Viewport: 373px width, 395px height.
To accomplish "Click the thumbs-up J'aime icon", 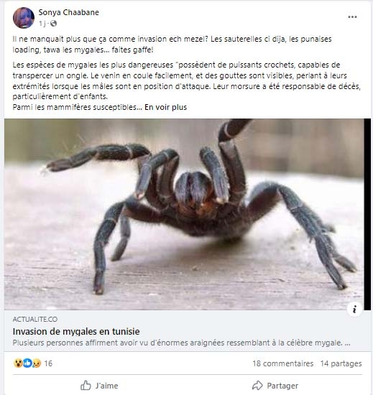I will (x=86, y=385).
